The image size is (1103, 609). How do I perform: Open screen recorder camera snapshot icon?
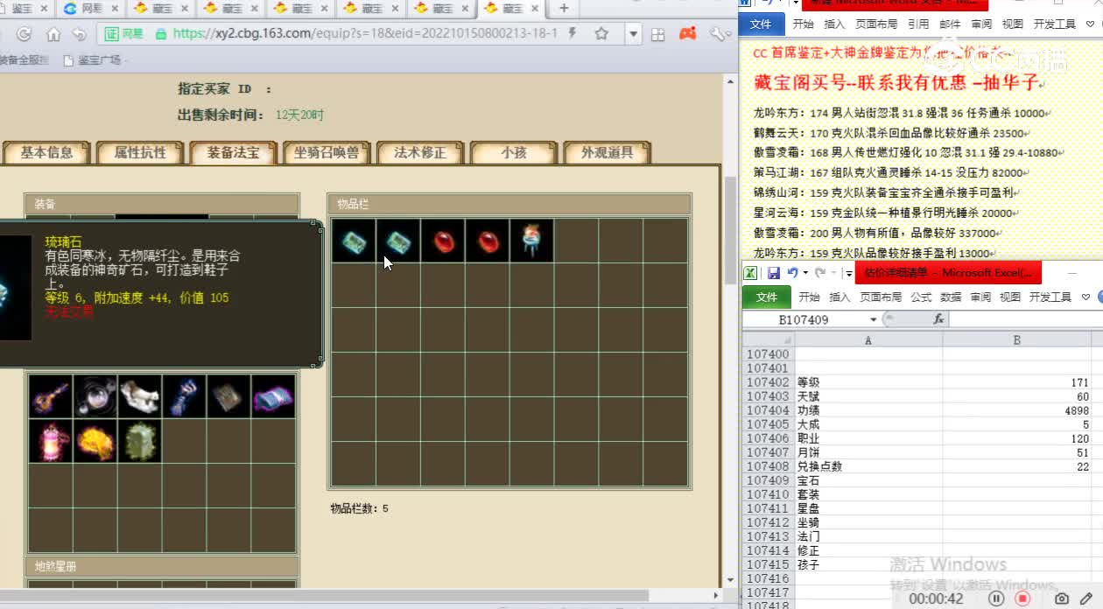[1062, 598]
